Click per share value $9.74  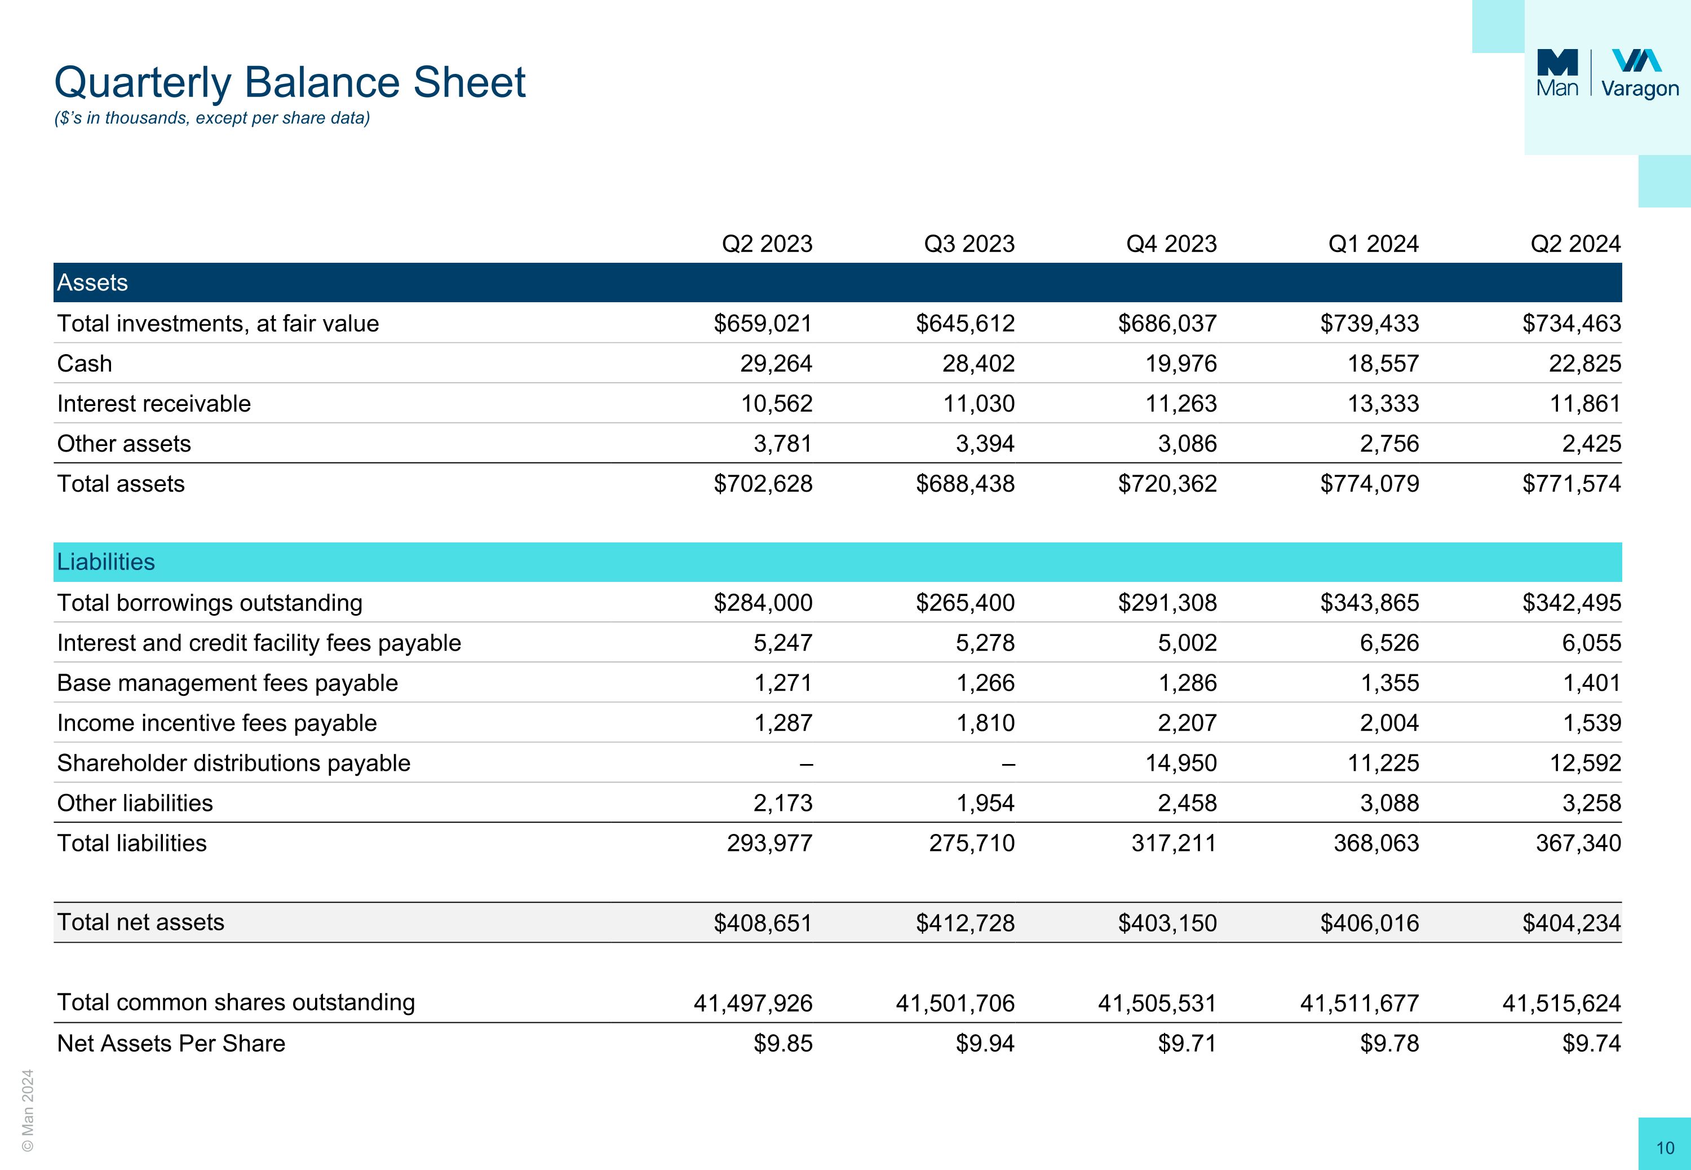(x=1592, y=1043)
